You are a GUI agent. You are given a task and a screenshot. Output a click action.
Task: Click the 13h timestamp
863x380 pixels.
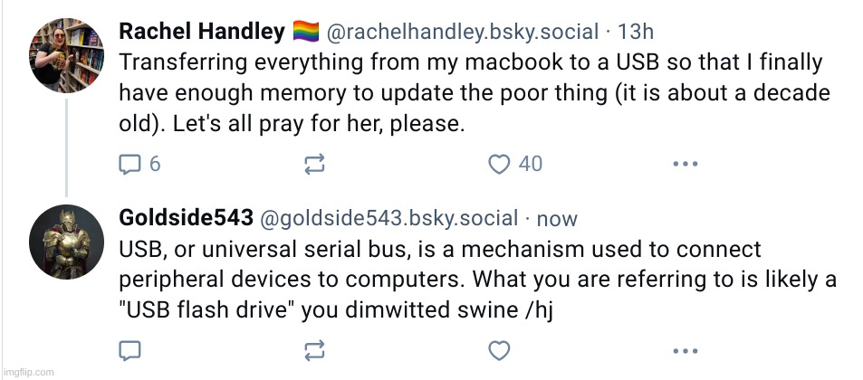coord(635,33)
